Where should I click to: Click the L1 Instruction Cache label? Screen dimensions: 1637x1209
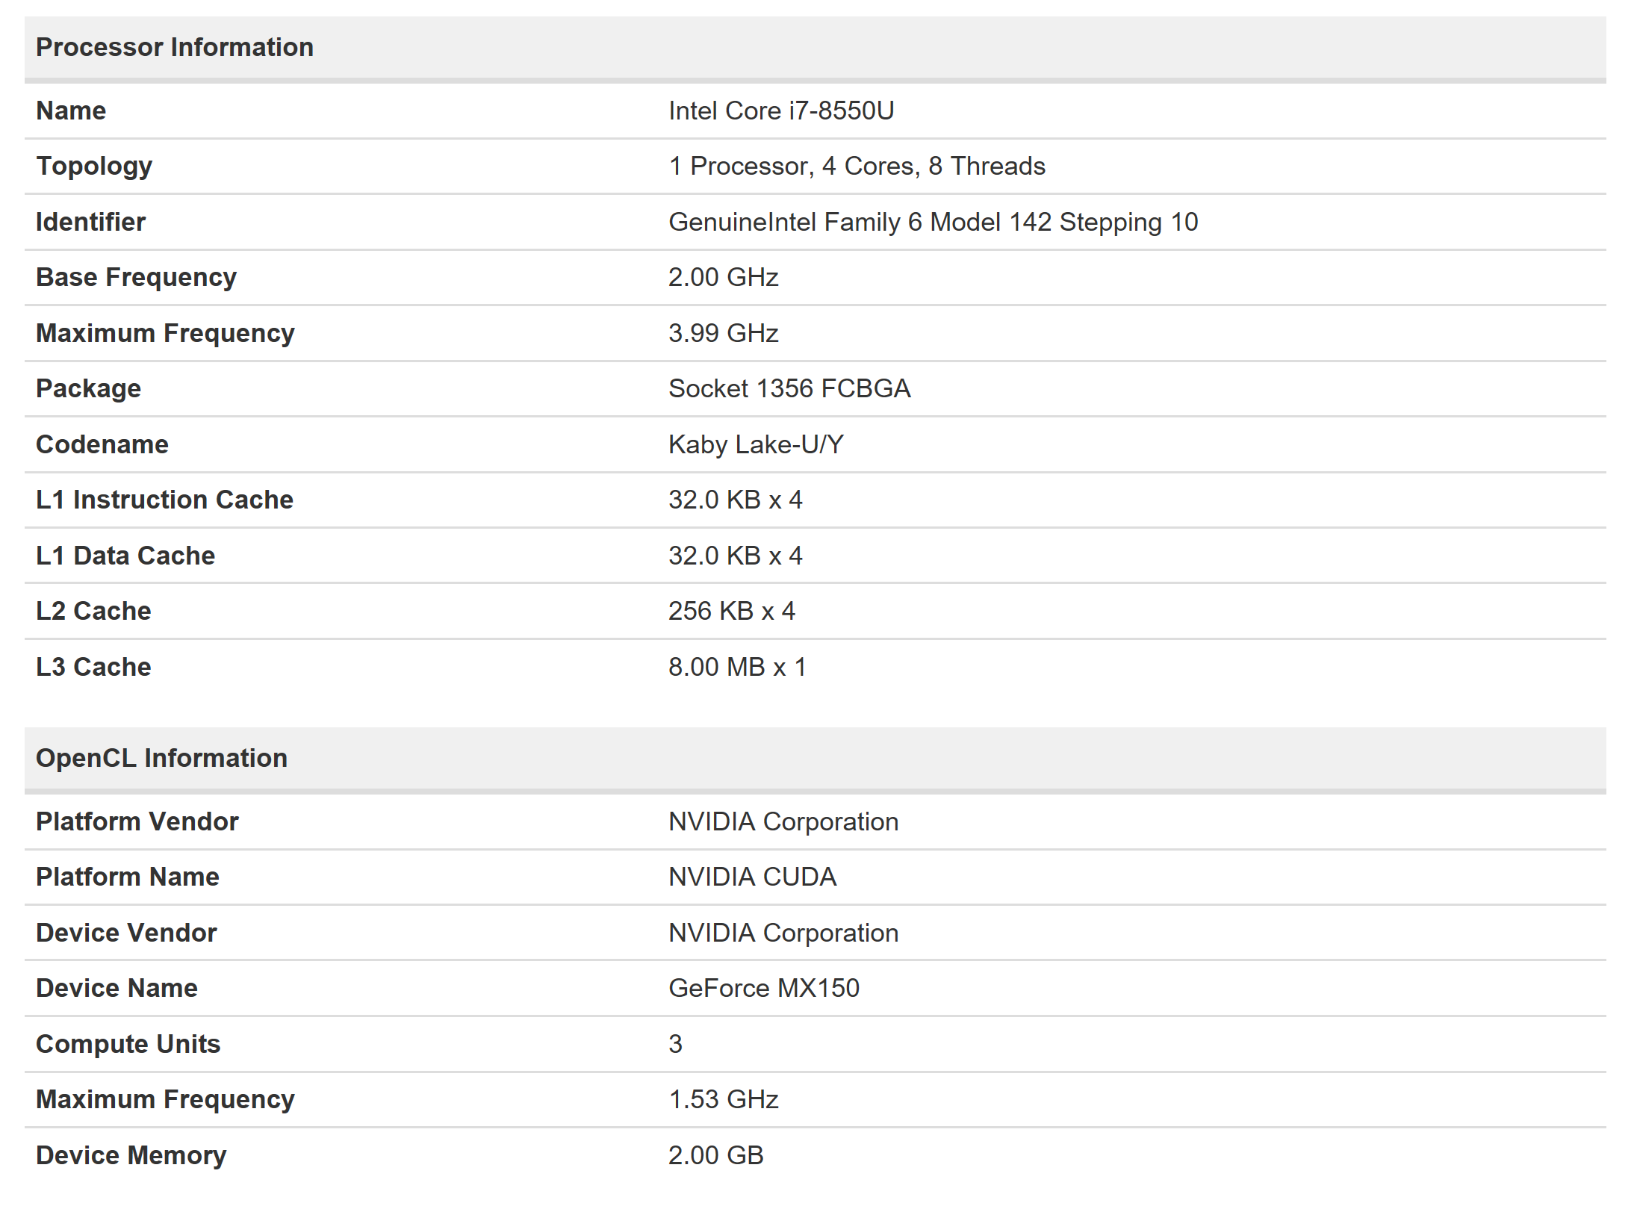[164, 500]
